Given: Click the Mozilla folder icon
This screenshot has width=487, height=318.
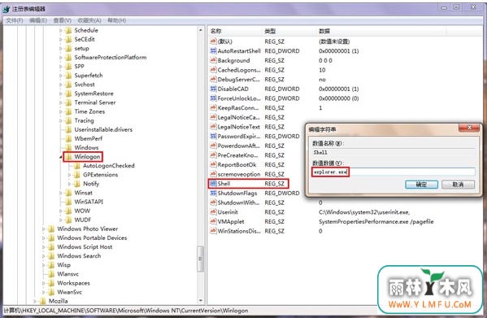Looking at the screenshot, I should point(42,301).
